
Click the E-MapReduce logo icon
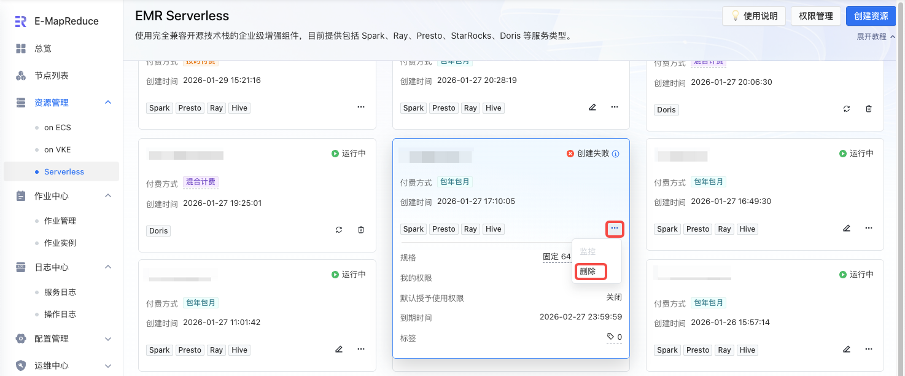tap(21, 22)
